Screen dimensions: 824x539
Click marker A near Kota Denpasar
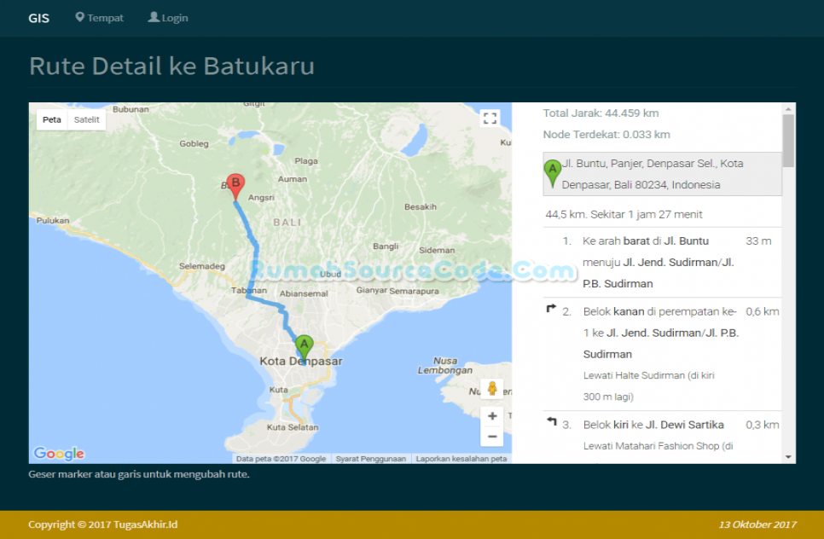[304, 344]
